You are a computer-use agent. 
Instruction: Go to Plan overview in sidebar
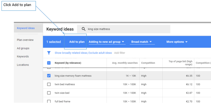coord(25,40)
